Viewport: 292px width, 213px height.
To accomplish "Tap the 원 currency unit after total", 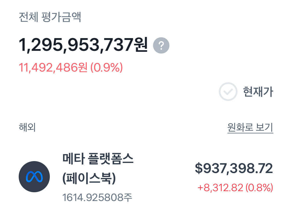I will click(141, 45).
